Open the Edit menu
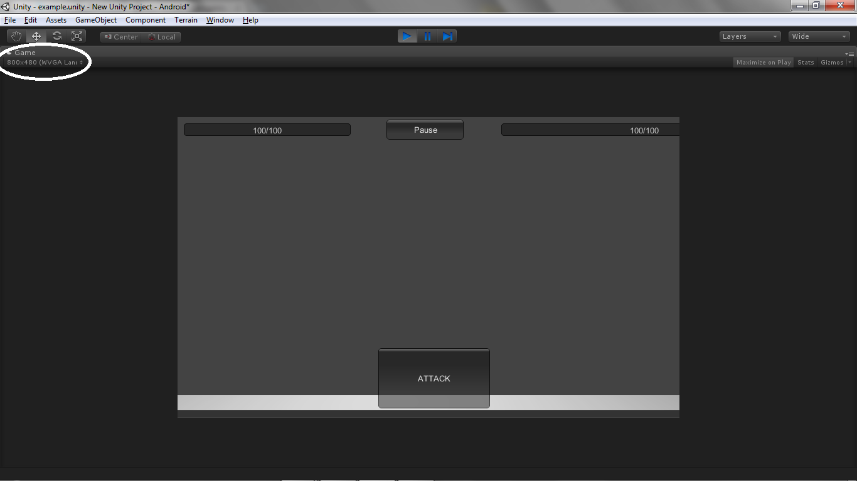The width and height of the screenshot is (857, 481). tap(31, 20)
